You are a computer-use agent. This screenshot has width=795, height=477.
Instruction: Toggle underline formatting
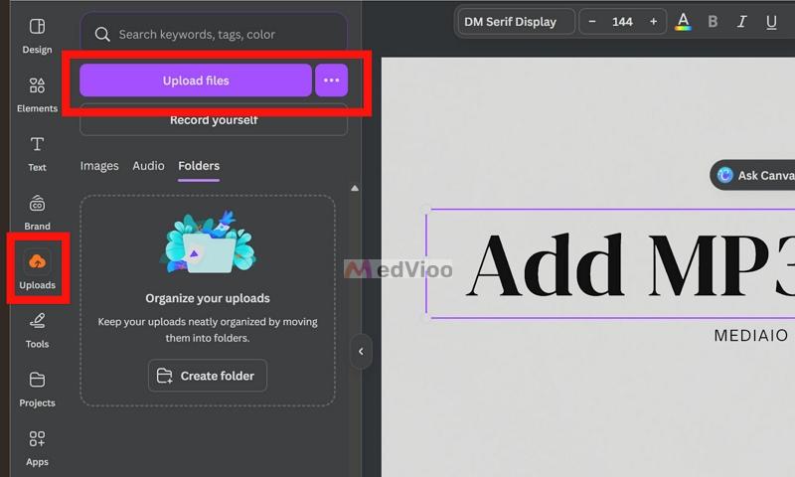pos(772,22)
